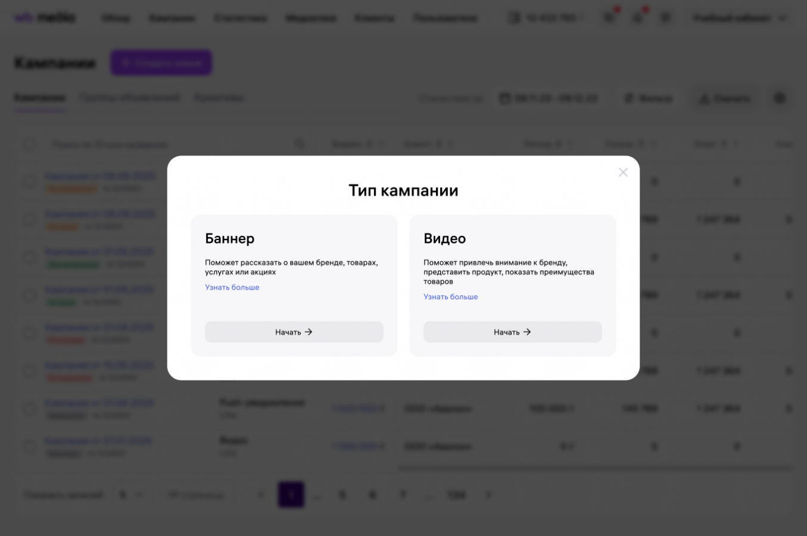The height and width of the screenshot is (536, 807).
Task: Check the first campaign row checkbox
Action: [x=29, y=182]
